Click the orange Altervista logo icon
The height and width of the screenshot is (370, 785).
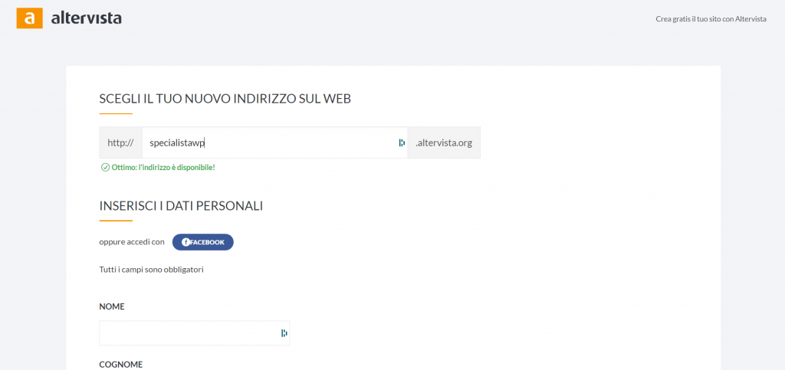(29, 18)
